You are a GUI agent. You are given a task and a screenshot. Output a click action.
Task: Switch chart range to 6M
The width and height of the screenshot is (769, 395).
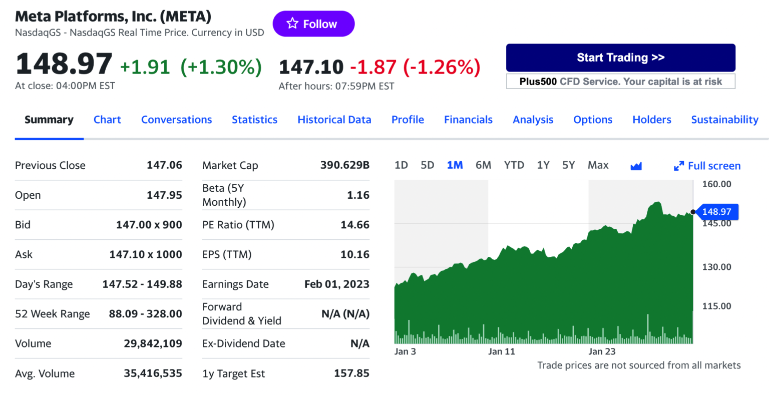[483, 165]
